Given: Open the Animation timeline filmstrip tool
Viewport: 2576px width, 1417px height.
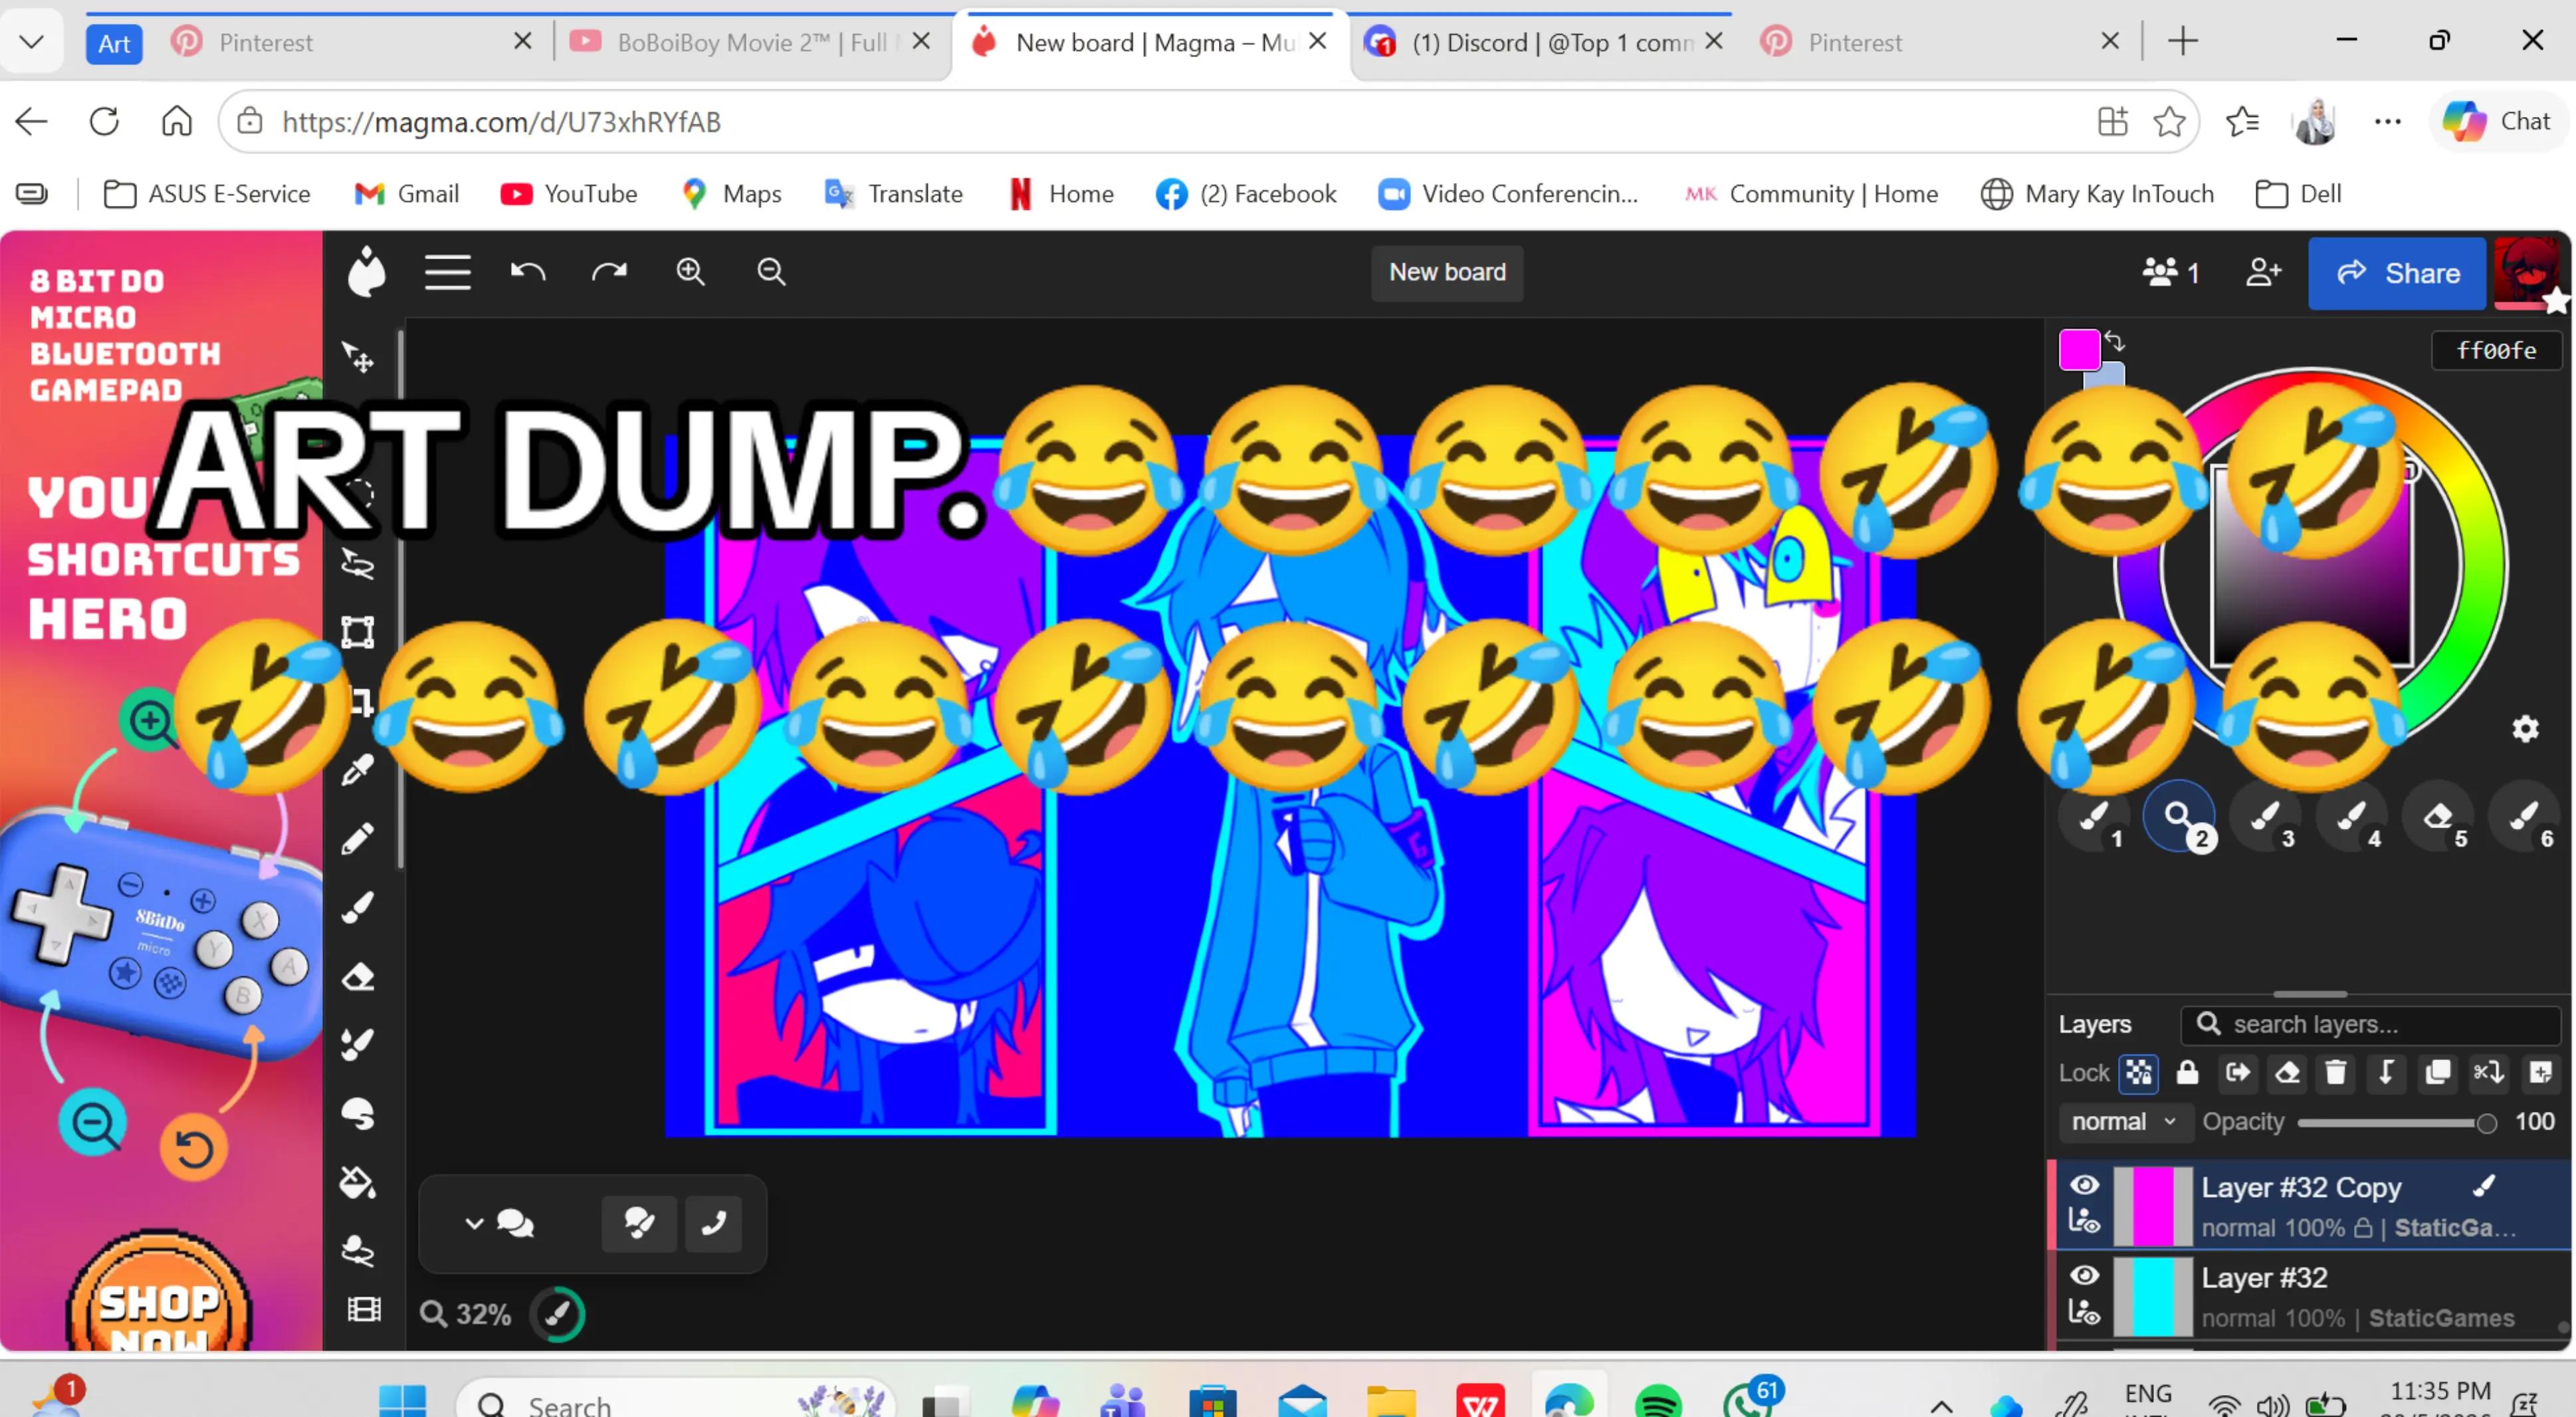Looking at the screenshot, I should [x=364, y=1309].
